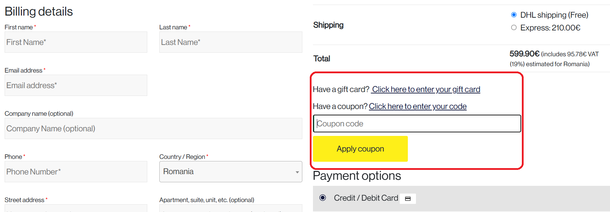Click the Email address input field

tap(76, 85)
